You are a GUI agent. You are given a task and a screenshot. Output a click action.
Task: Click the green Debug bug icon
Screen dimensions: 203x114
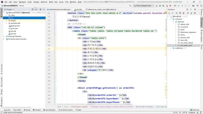160,6
